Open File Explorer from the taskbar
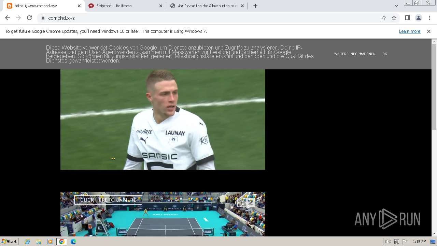 click(39, 242)
